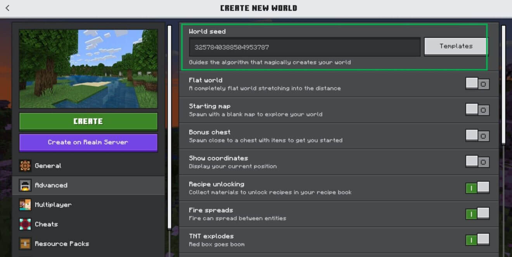Turn on Show coordinates toggle
The image size is (512, 257).
(477, 162)
